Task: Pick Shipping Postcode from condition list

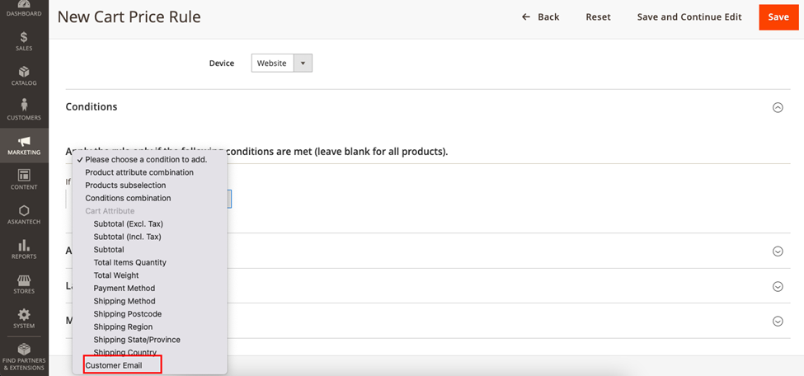Action: (x=127, y=314)
